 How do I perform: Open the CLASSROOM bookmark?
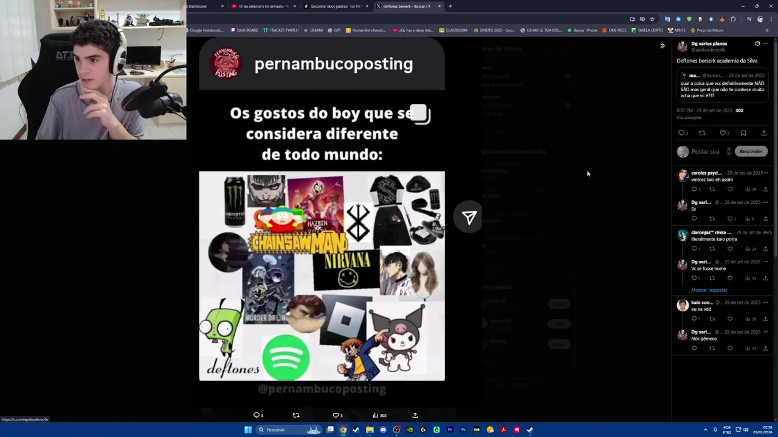tap(453, 30)
